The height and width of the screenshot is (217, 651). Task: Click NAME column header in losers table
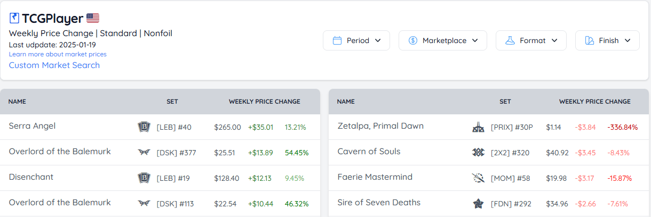[x=346, y=102]
